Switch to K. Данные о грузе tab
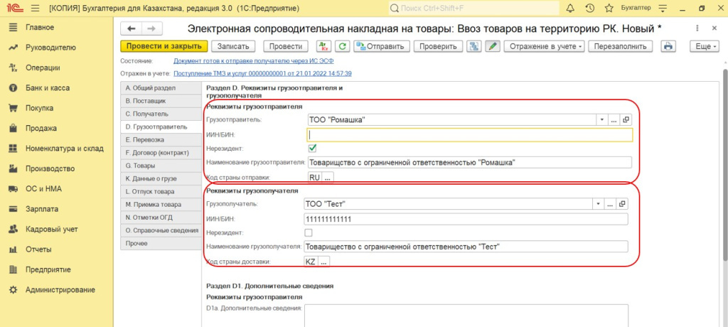 tap(161, 178)
